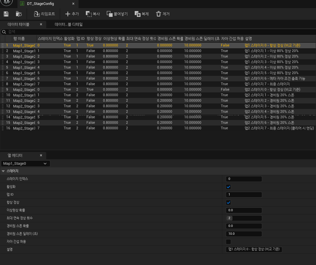
Task: Select row Map2_Stage4
Action: click(158, 112)
